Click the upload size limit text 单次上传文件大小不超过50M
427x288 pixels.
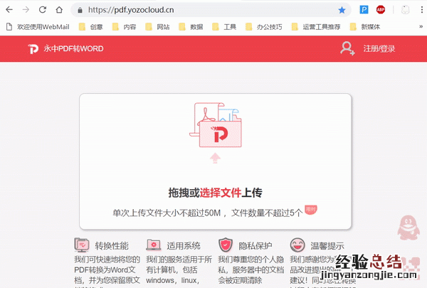(x=167, y=213)
